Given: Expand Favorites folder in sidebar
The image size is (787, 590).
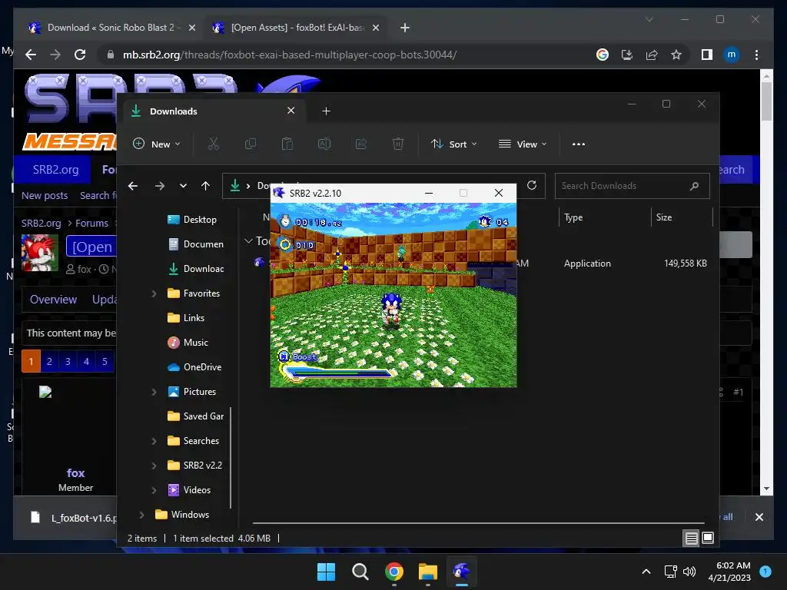Looking at the screenshot, I should coord(154,293).
